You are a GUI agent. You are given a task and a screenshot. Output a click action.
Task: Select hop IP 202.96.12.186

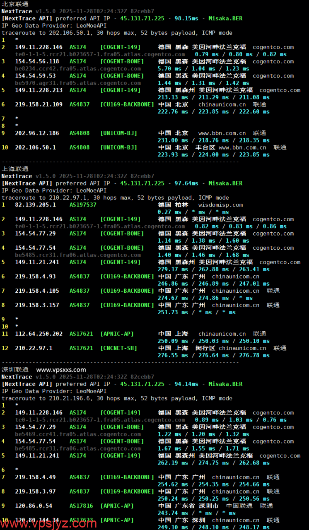click(37, 133)
